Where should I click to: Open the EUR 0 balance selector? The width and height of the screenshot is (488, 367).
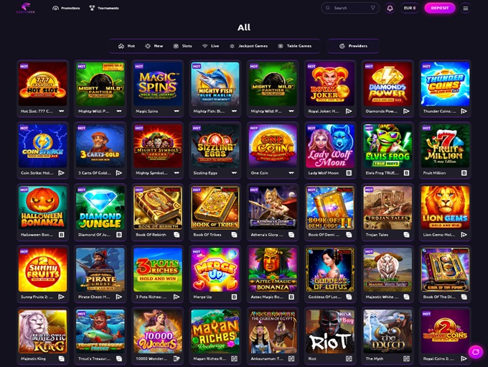click(x=410, y=8)
